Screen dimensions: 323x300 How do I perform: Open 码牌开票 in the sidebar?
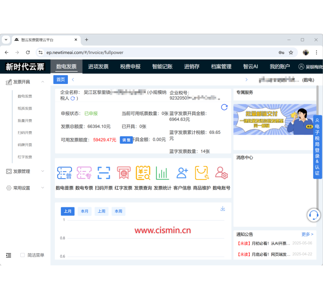[25, 145]
